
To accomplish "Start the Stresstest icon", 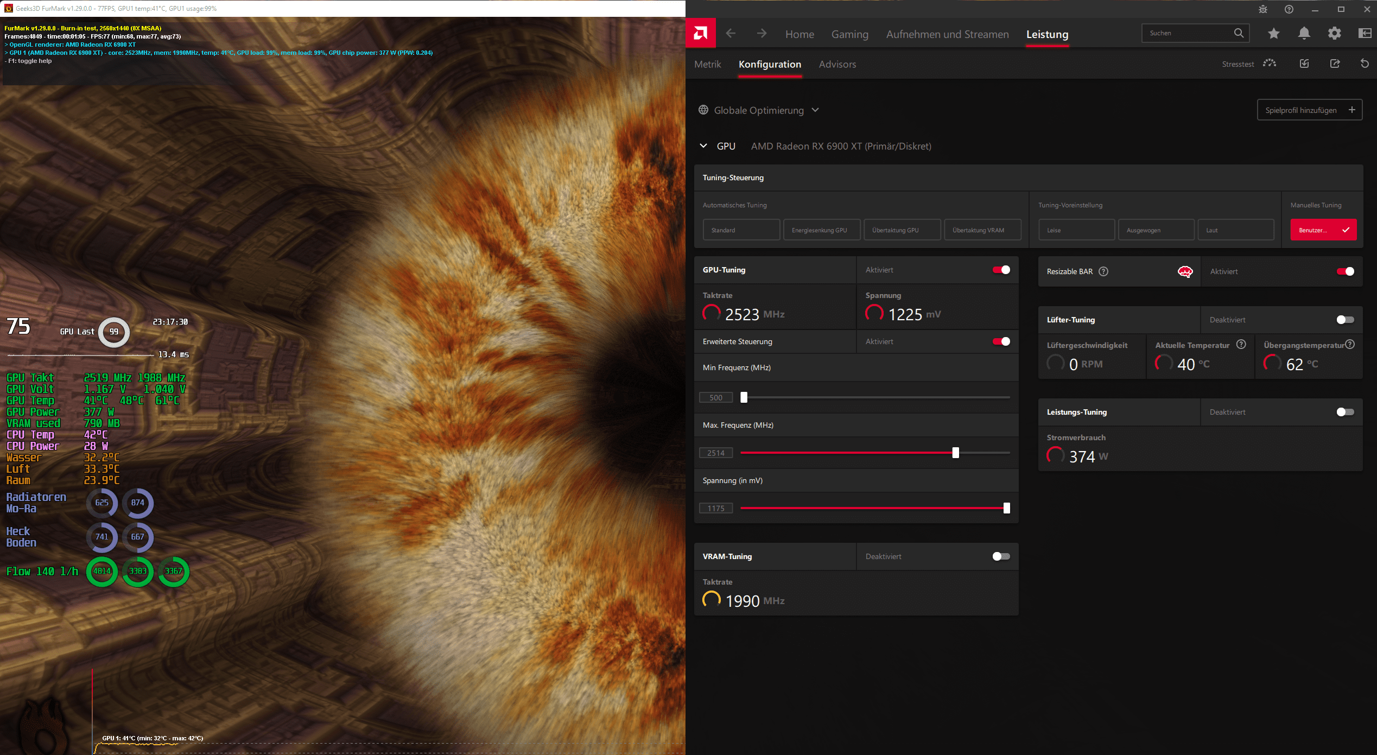I will point(1270,64).
